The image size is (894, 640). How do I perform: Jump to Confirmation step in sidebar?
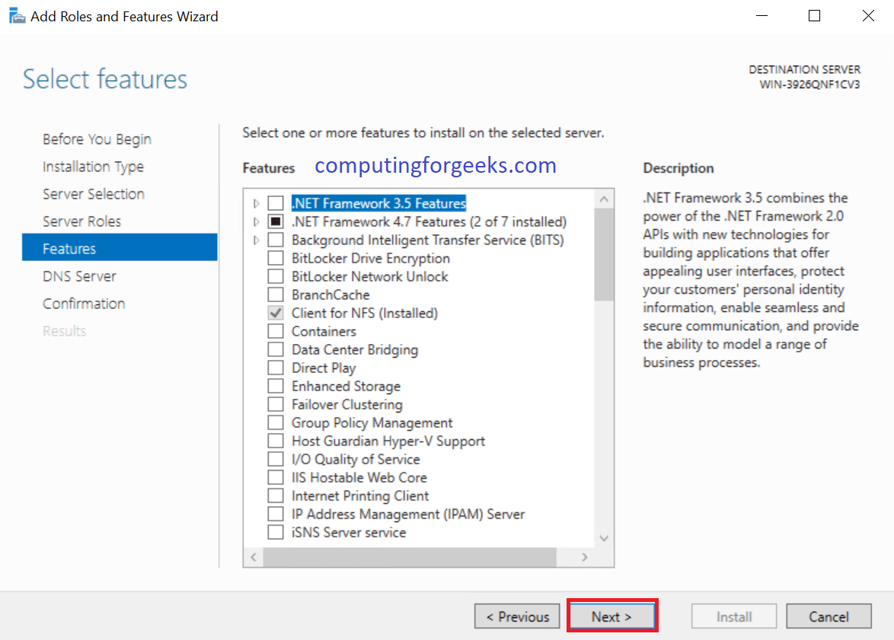click(84, 304)
